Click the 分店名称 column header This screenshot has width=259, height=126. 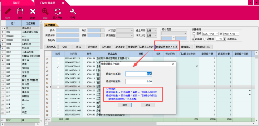coord(31,23)
